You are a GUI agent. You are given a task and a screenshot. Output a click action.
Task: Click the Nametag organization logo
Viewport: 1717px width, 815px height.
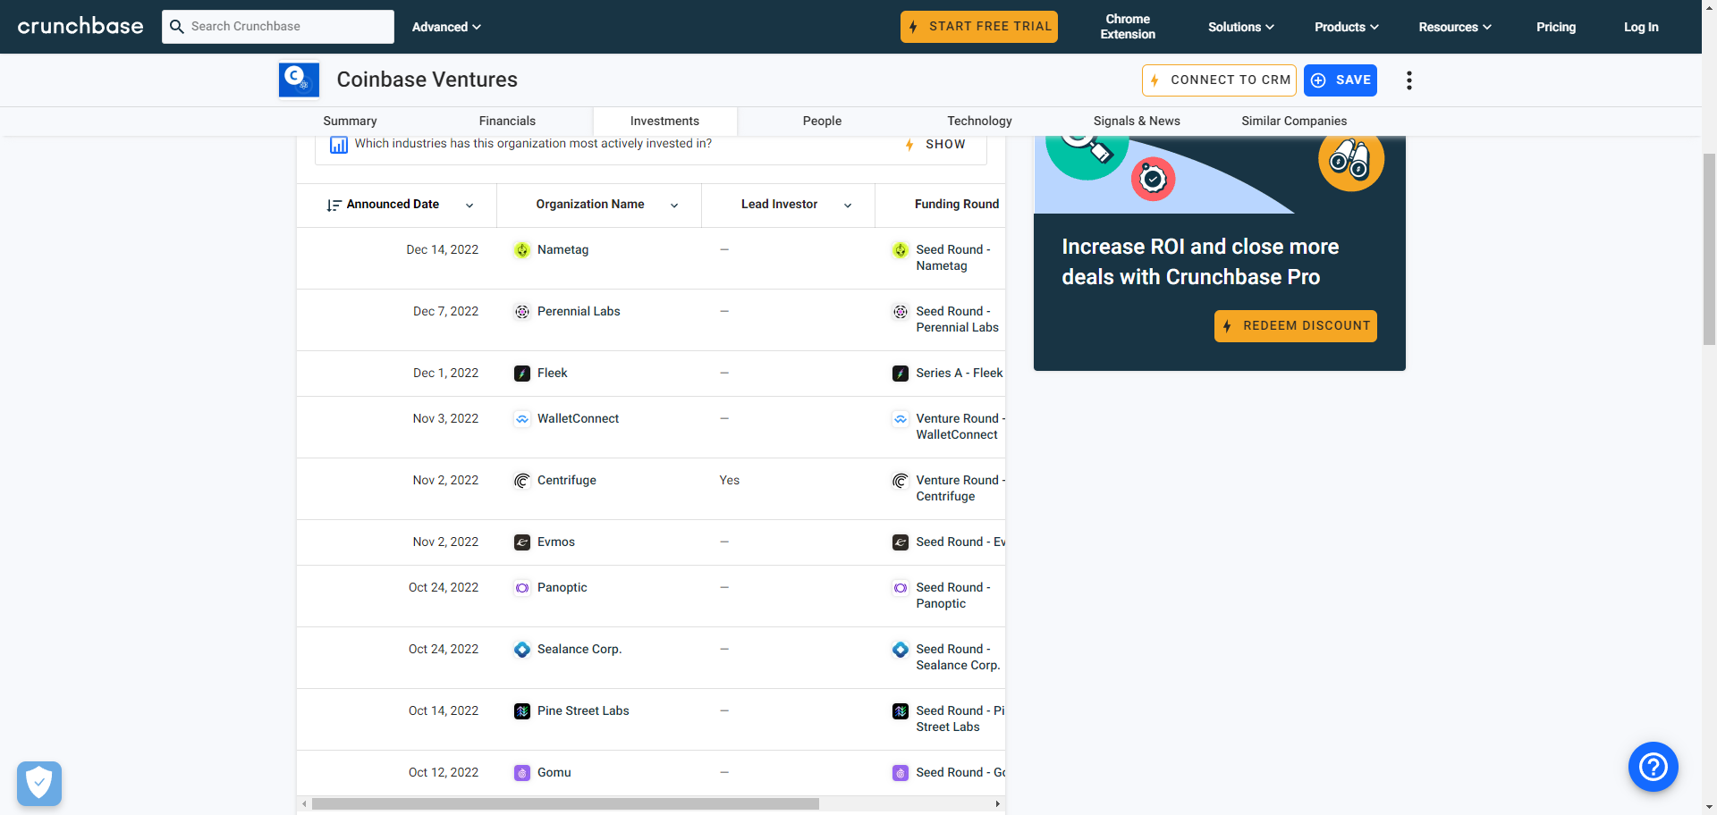(522, 250)
